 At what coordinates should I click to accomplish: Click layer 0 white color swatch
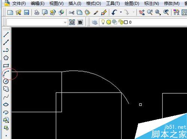[126, 22]
